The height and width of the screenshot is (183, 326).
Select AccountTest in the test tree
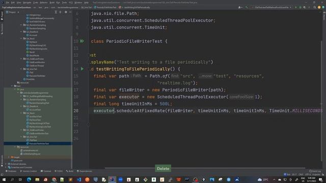point(34,110)
